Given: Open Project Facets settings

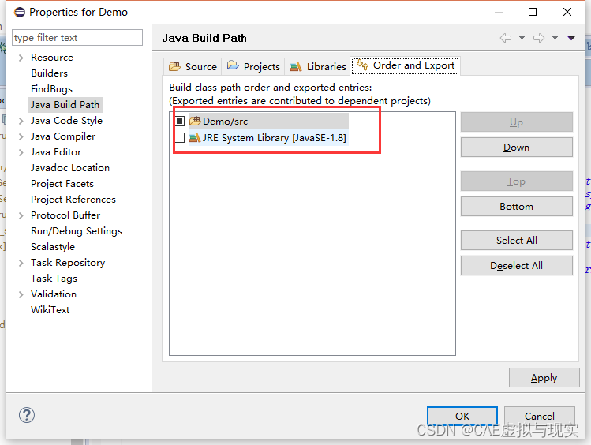Looking at the screenshot, I should [x=62, y=184].
